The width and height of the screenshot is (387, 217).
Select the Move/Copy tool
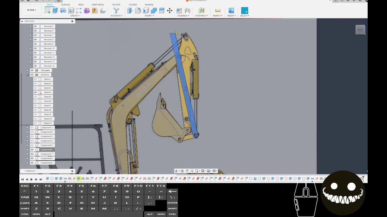click(170, 11)
